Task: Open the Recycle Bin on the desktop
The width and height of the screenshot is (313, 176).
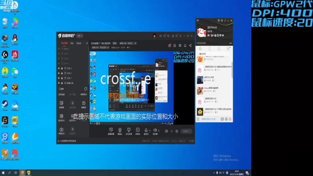Action: click(5, 22)
